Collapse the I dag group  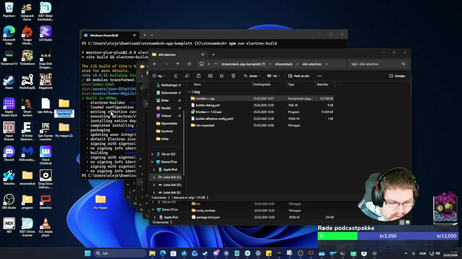click(189, 92)
